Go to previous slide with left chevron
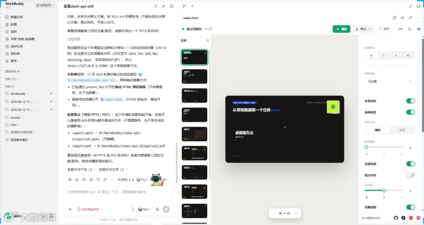 (x=274, y=213)
